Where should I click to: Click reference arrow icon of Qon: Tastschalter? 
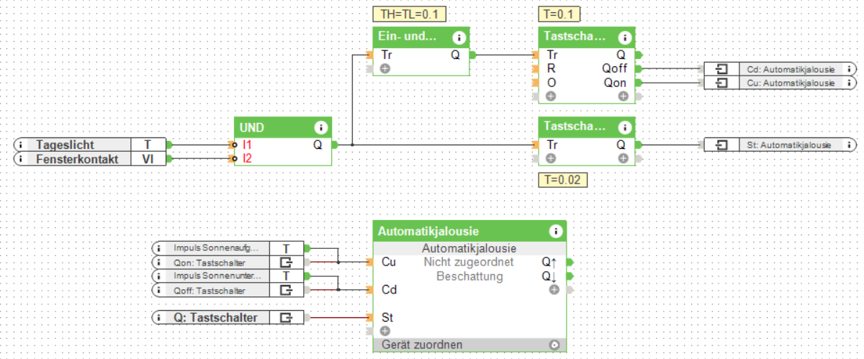(286, 262)
